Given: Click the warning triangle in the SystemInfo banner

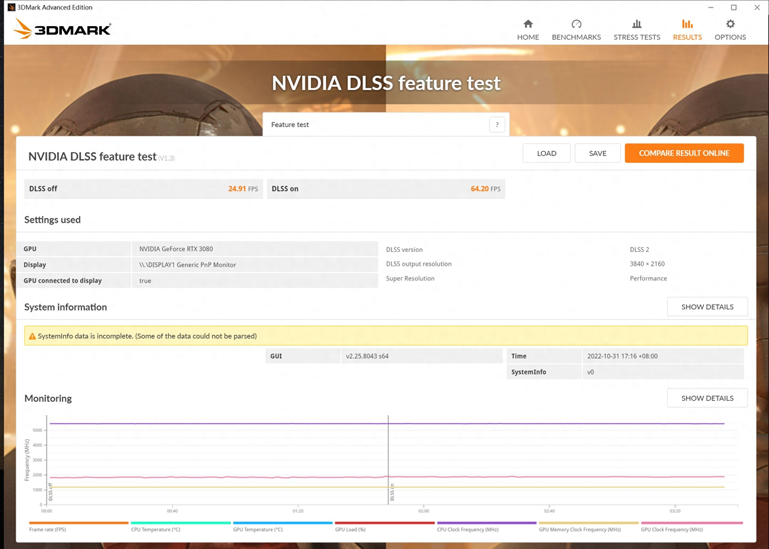Looking at the screenshot, I should click(x=32, y=336).
